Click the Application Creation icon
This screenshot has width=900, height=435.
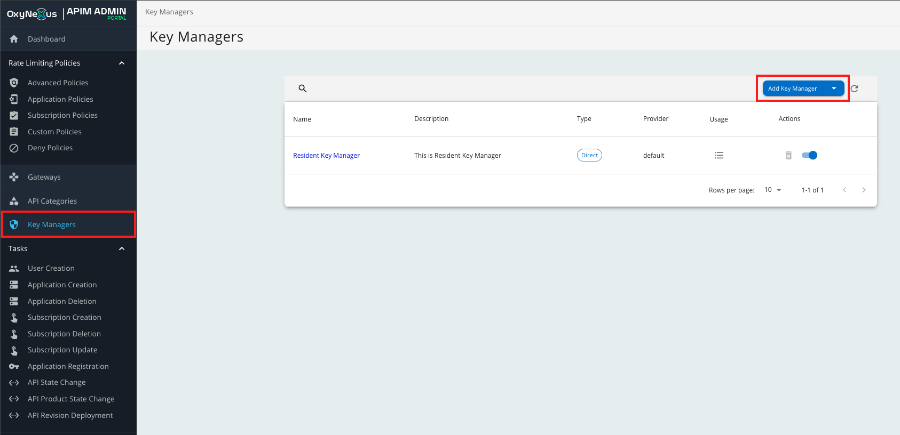tap(14, 285)
